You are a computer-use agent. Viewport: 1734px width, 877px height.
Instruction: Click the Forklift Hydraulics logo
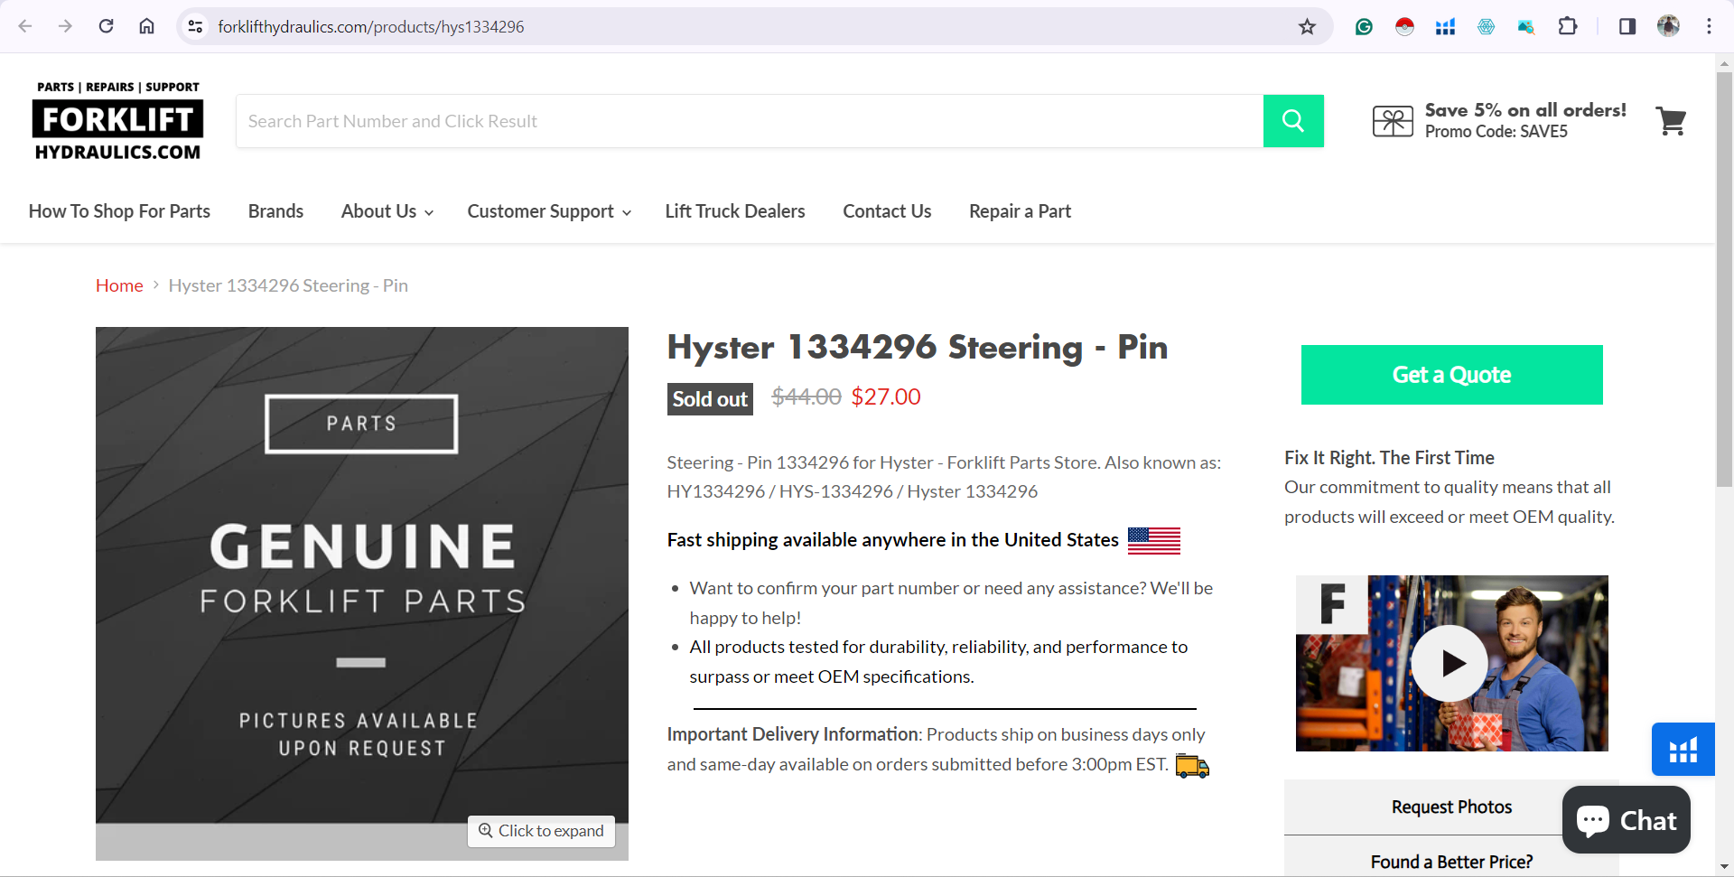tap(117, 121)
